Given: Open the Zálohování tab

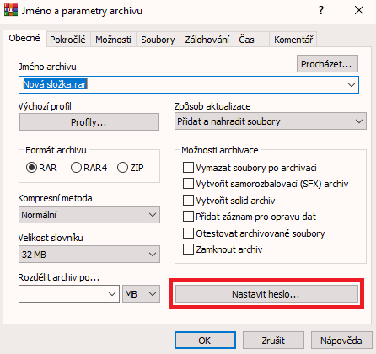Looking at the screenshot, I should [207, 40].
